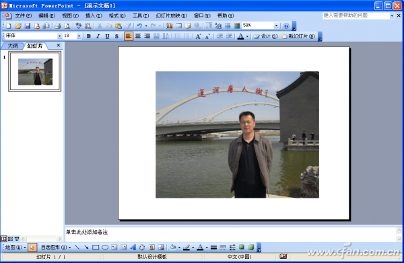Create a new blank presentation
This screenshot has width=404, height=263.
[9, 26]
